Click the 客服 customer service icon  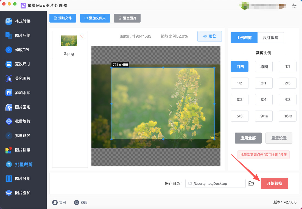click(77, 202)
